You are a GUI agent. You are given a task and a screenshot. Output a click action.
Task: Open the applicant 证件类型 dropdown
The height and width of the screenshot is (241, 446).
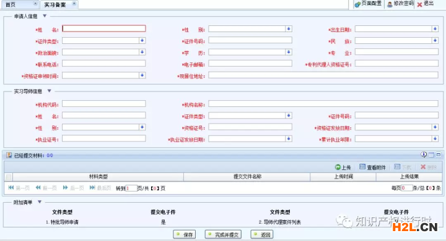pyautogui.click(x=142, y=41)
